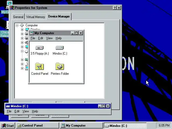172x129 pixels.
Task: Collapse the Computer root node
Action: coord(17,26)
